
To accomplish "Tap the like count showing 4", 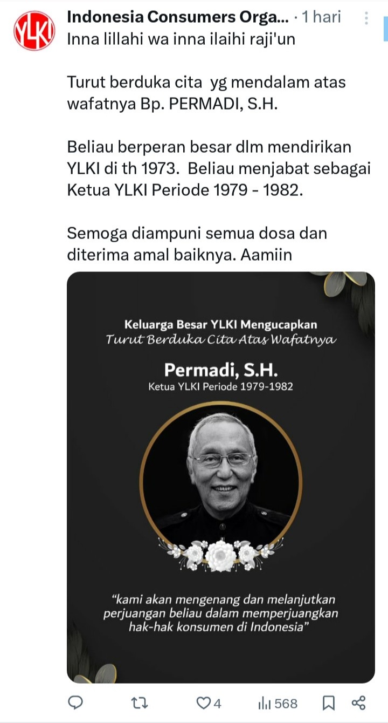I will click(217, 704).
